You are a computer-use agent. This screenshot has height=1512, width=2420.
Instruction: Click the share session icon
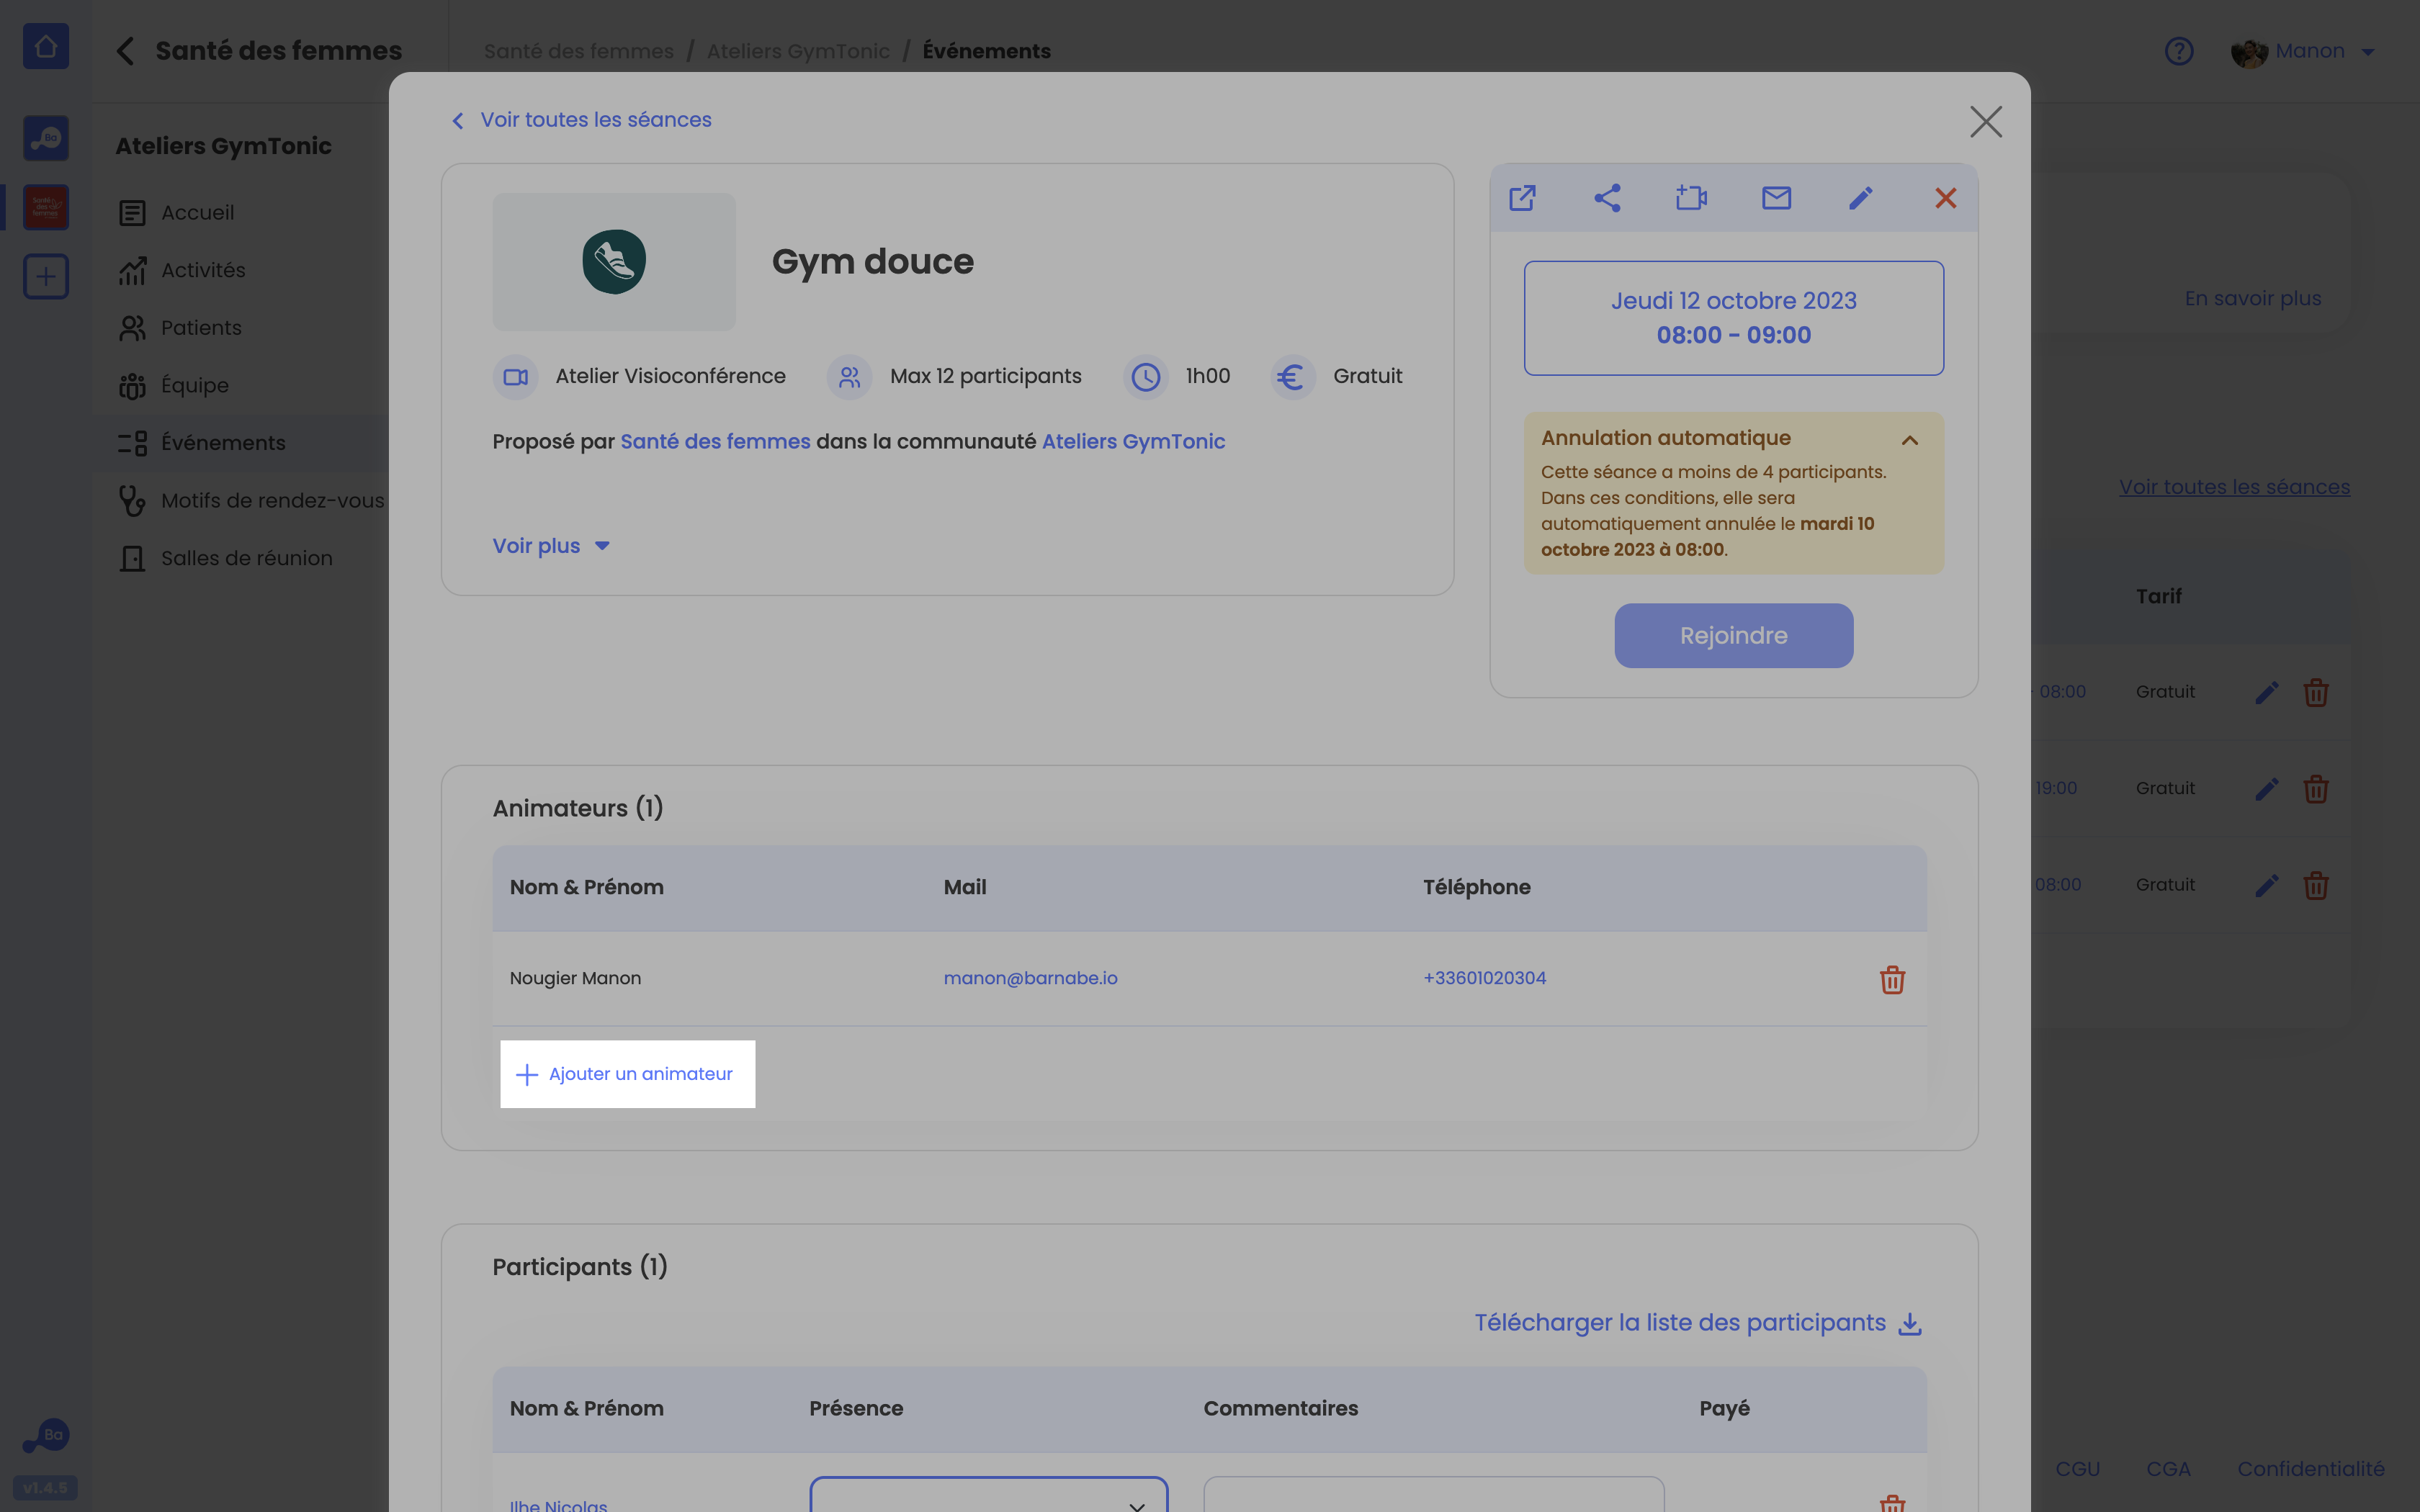point(1607,198)
